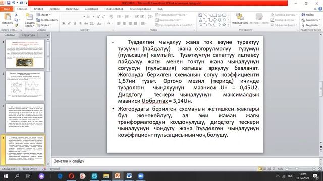Open the Макет layout dropdown
The height and width of the screenshot is (181, 323).
click(43, 15)
